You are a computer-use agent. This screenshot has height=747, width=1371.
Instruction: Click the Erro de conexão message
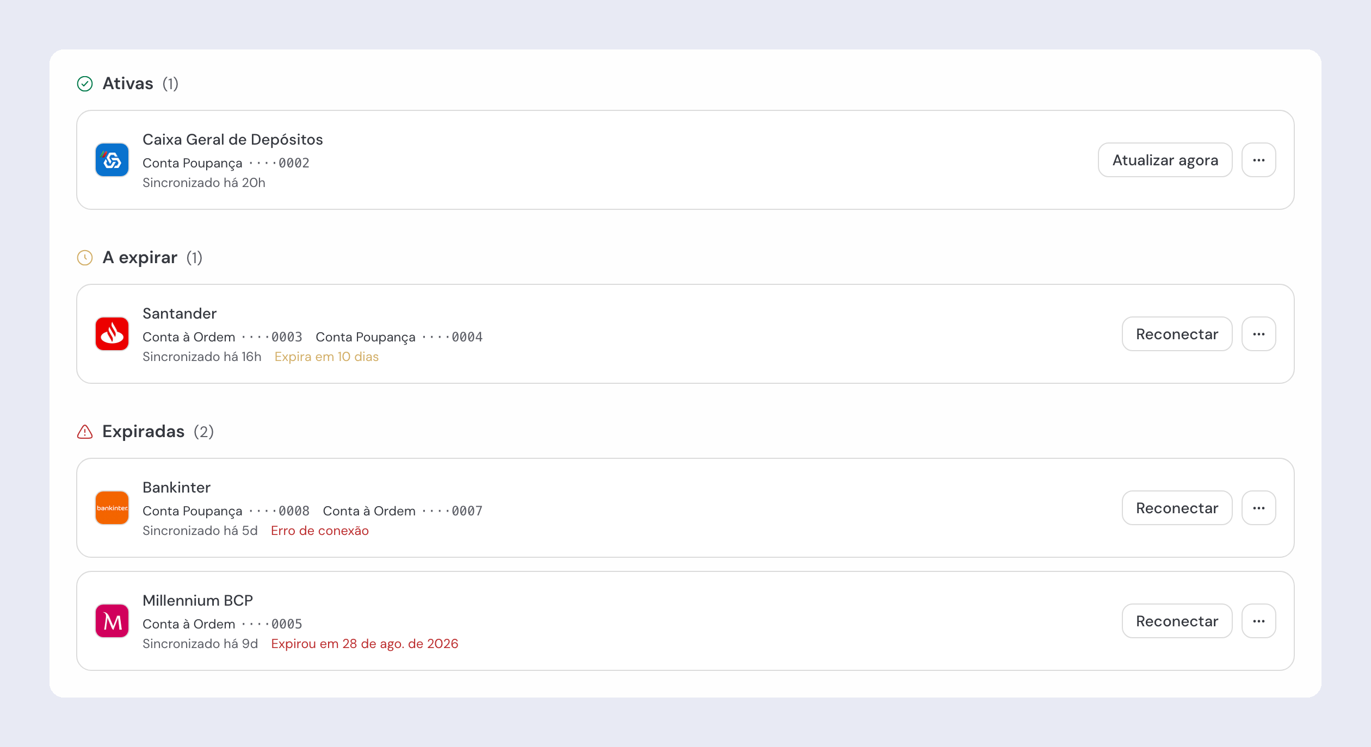pyautogui.click(x=320, y=531)
